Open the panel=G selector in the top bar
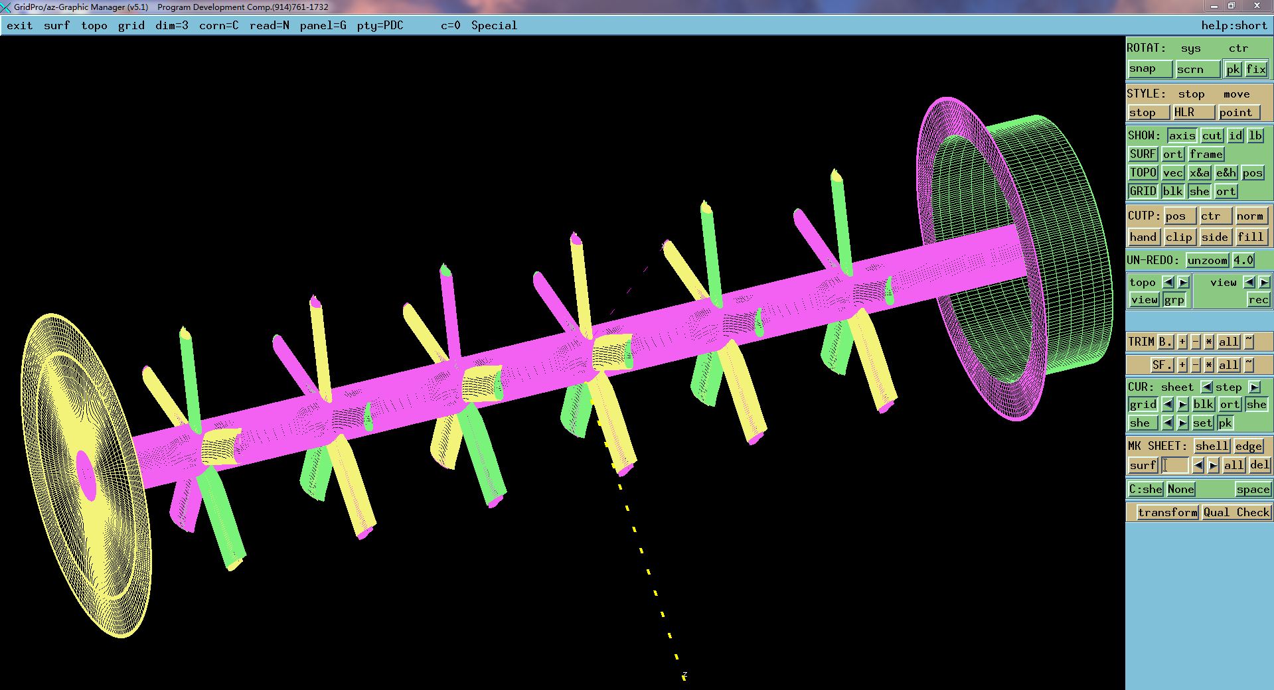The image size is (1274, 690). pos(323,25)
